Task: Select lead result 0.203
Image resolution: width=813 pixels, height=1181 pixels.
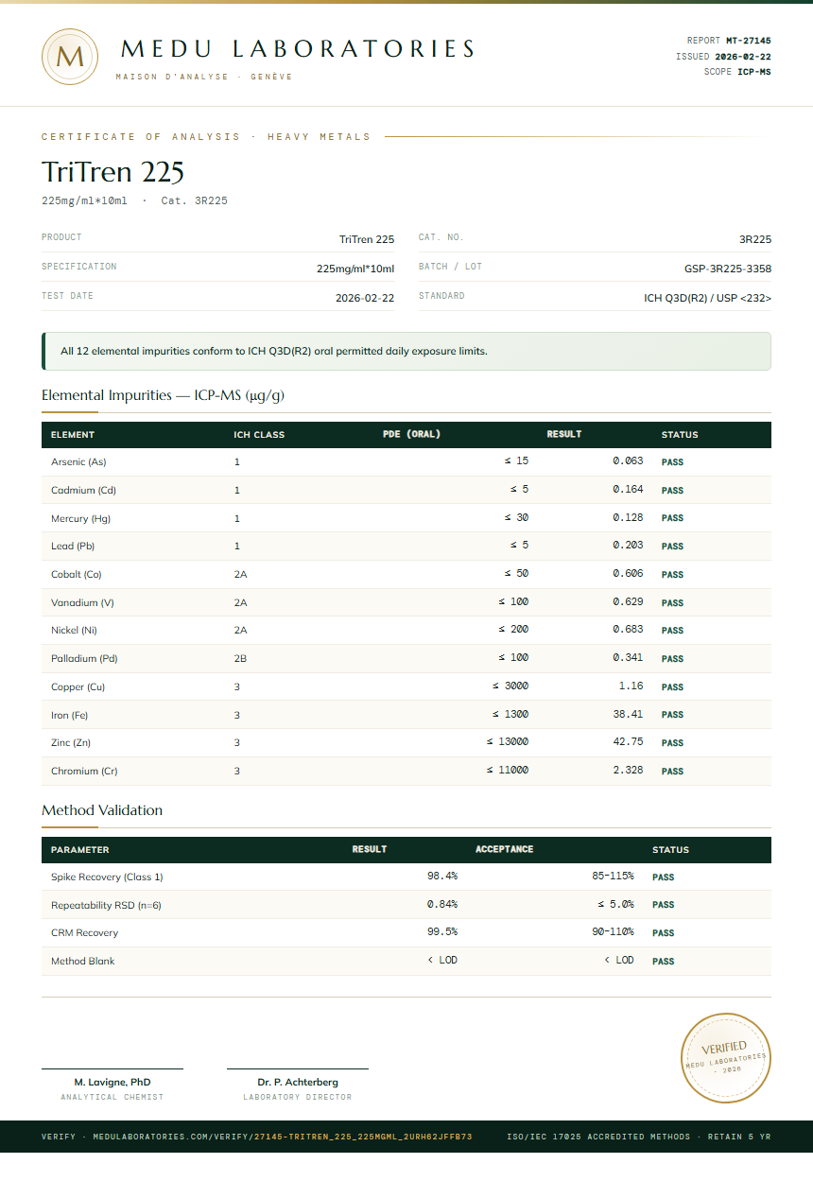Action: pyautogui.click(x=628, y=545)
